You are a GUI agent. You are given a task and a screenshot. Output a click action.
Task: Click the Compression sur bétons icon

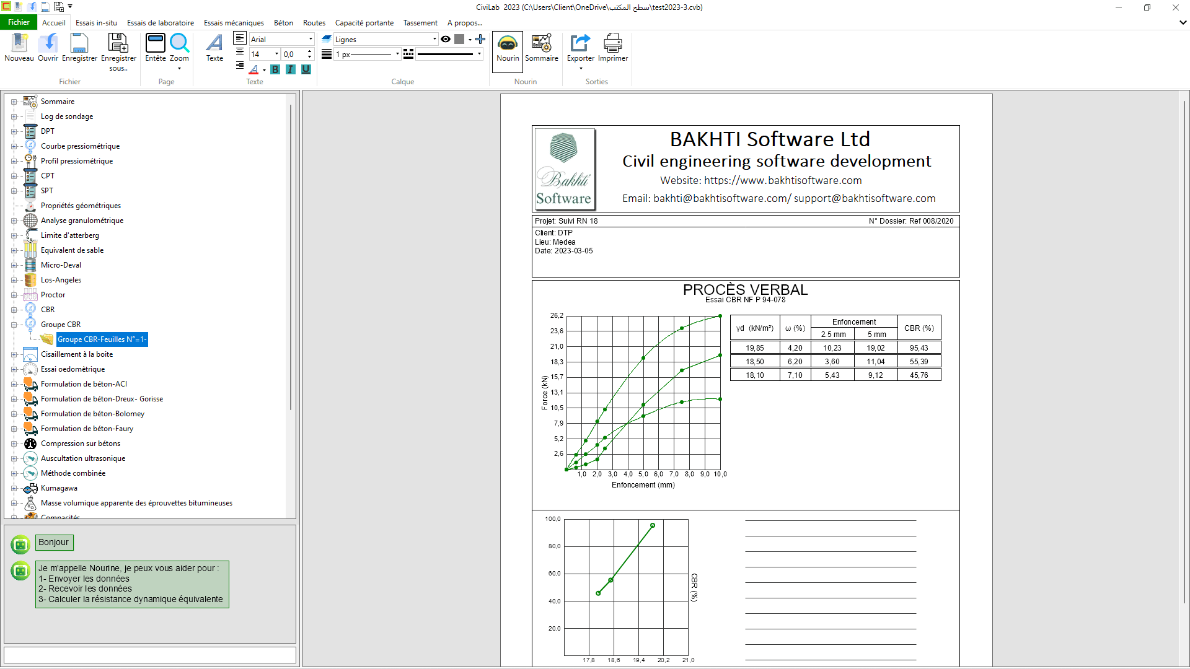click(x=30, y=444)
